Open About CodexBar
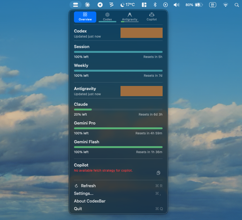Viewport: 242px width, 220px height. pos(118,201)
